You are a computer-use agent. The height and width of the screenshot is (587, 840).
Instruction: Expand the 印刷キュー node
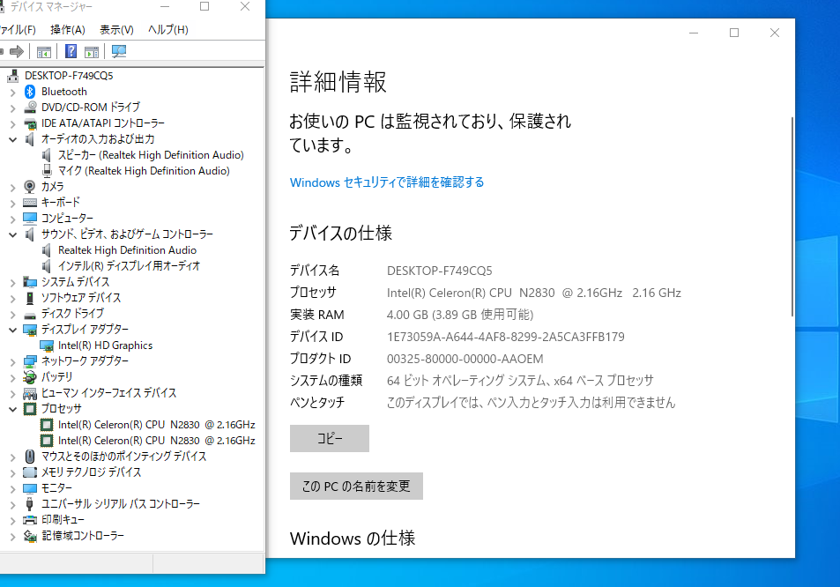(13, 520)
